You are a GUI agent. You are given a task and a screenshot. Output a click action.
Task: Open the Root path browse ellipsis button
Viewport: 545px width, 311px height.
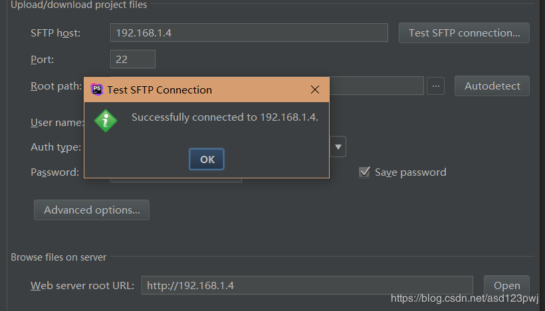[x=435, y=86]
